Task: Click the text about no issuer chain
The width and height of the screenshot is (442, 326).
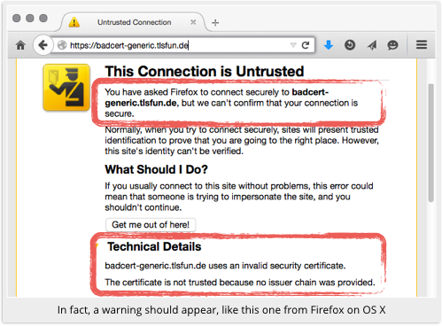Action: click(x=240, y=283)
